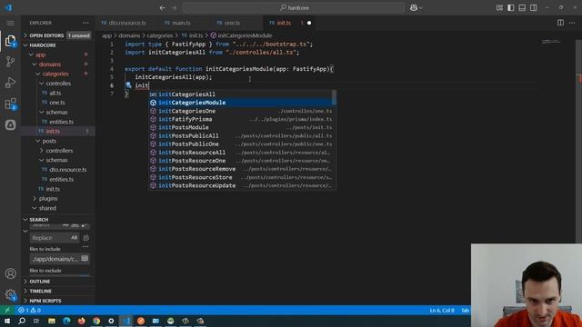Open the Run and Debug view
Viewport: 582px width, 327px height.
coord(10,83)
